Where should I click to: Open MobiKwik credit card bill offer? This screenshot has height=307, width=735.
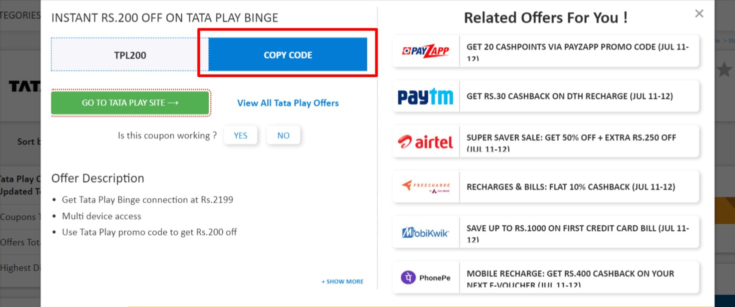(578, 233)
